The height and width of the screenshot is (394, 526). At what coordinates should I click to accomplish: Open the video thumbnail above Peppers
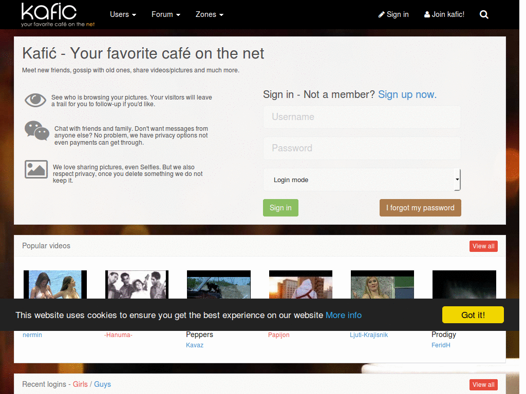point(219,284)
